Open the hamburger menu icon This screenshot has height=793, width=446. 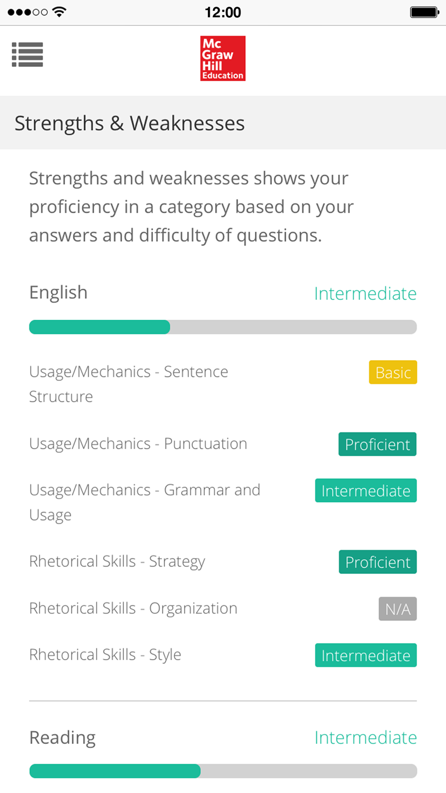tap(27, 54)
